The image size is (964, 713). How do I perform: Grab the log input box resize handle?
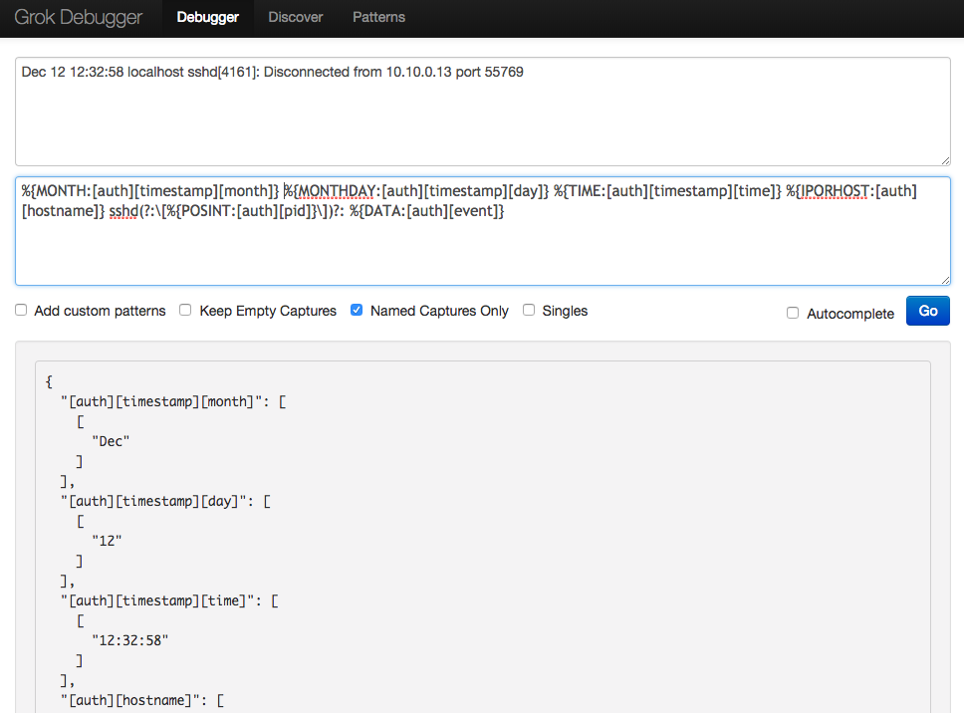[x=945, y=161]
